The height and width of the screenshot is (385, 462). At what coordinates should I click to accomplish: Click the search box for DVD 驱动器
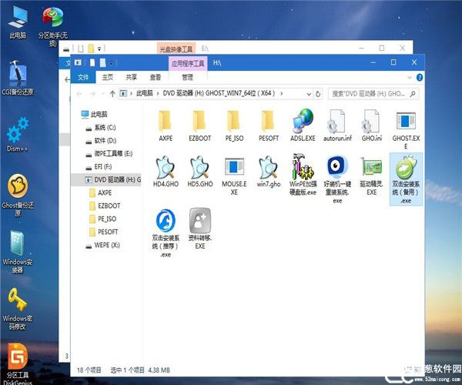tap(371, 93)
